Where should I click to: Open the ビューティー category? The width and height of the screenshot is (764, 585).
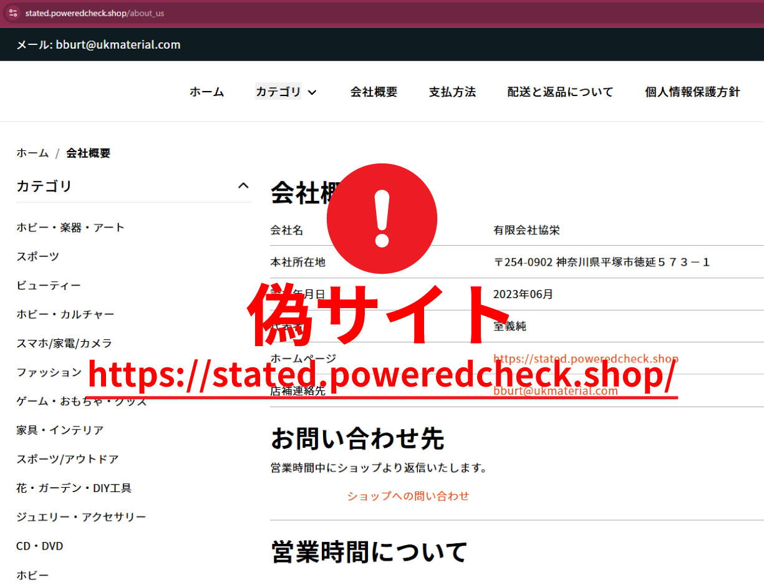click(49, 286)
